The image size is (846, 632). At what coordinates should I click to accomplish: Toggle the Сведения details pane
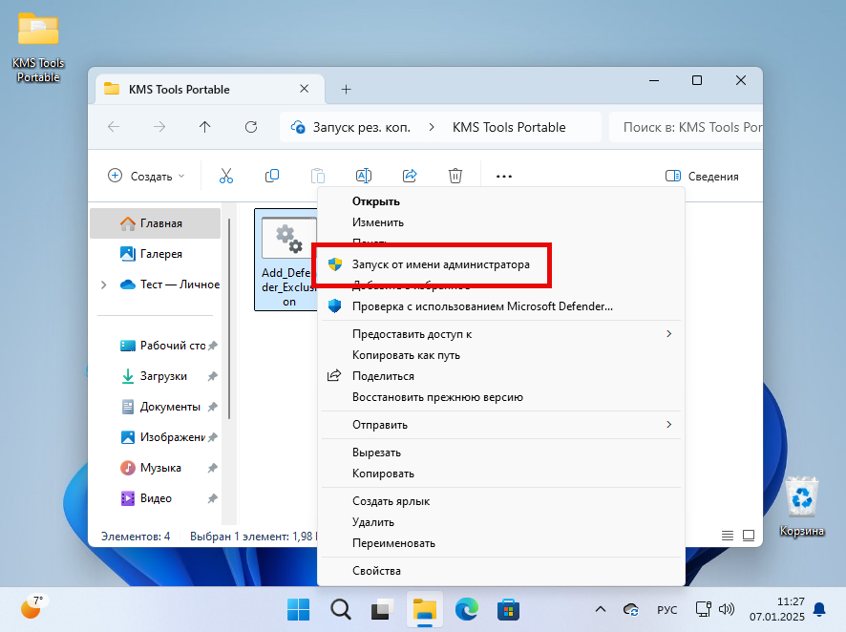point(702,177)
